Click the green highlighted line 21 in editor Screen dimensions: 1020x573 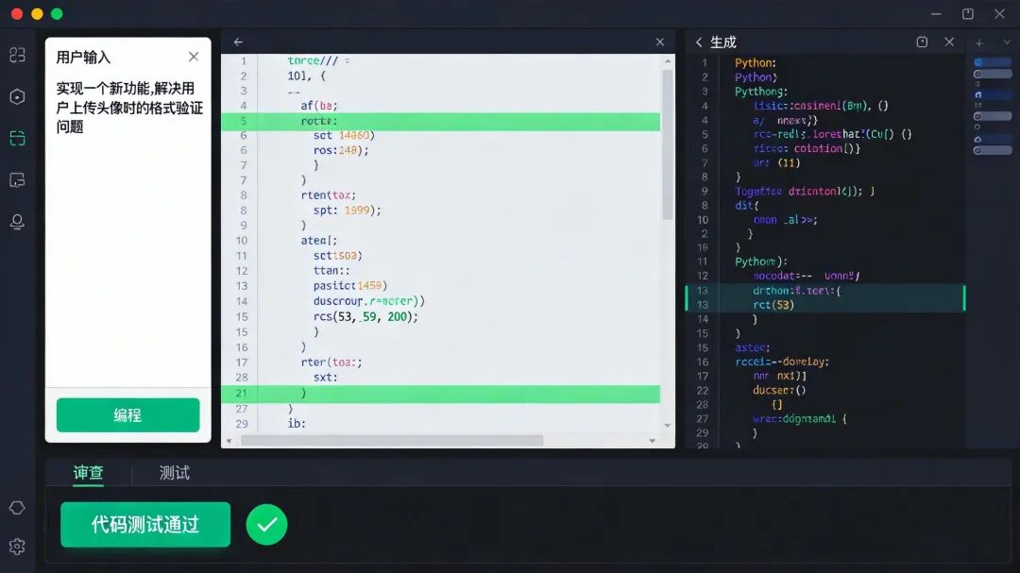(x=440, y=394)
